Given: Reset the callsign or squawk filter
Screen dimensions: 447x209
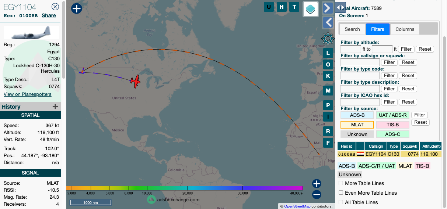Looking at the screenshot, I should (408, 62).
